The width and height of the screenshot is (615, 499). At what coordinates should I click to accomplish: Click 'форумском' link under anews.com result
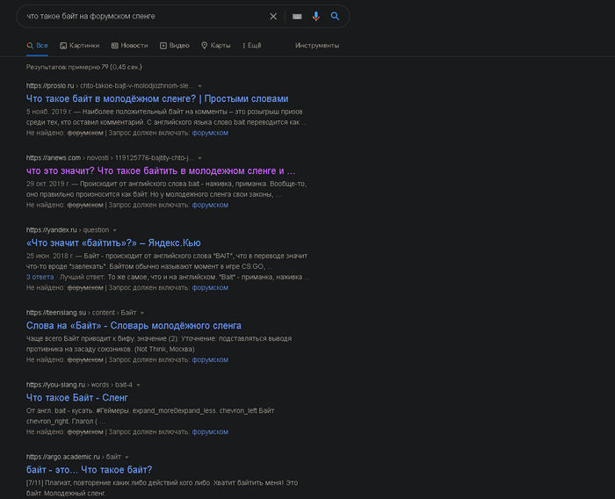click(210, 206)
